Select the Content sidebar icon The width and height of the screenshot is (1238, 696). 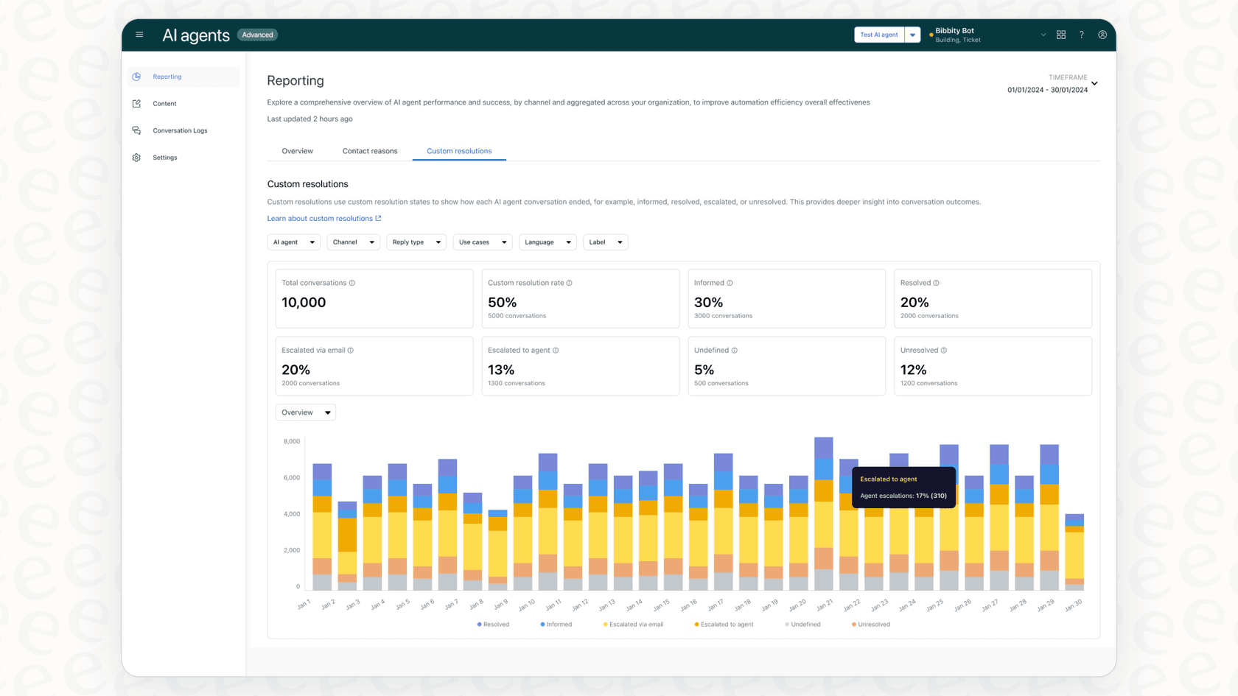pyautogui.click(x=137, y=103)
